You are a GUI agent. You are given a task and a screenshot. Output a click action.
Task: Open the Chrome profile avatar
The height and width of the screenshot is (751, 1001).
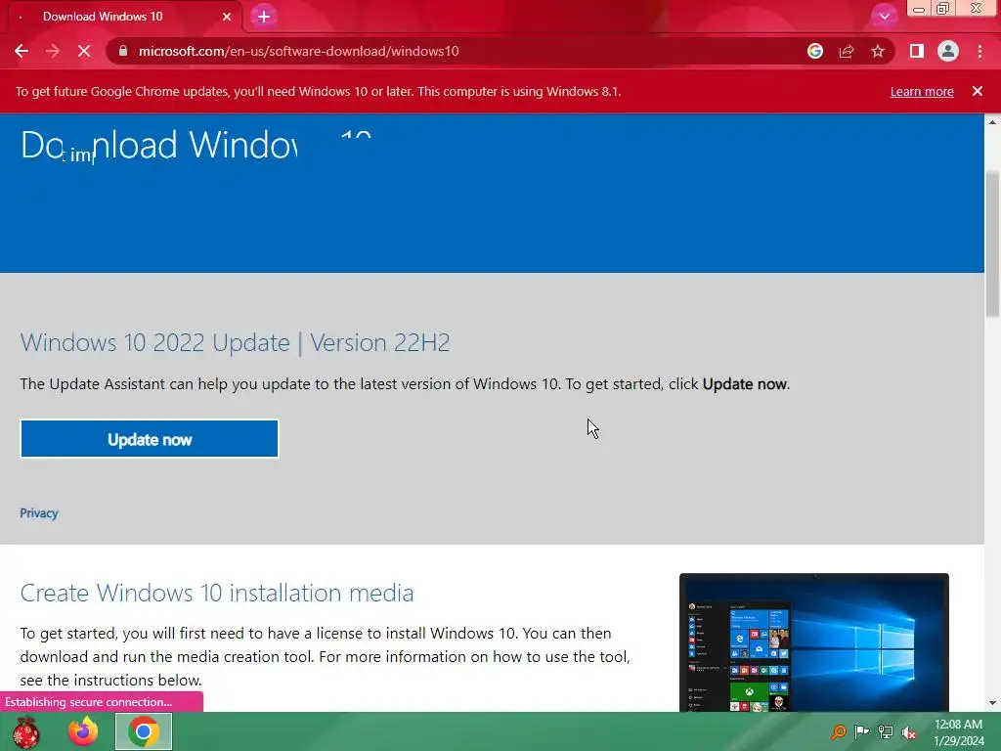pos(948,51)
